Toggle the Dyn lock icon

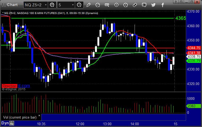(x=12, y=123)
